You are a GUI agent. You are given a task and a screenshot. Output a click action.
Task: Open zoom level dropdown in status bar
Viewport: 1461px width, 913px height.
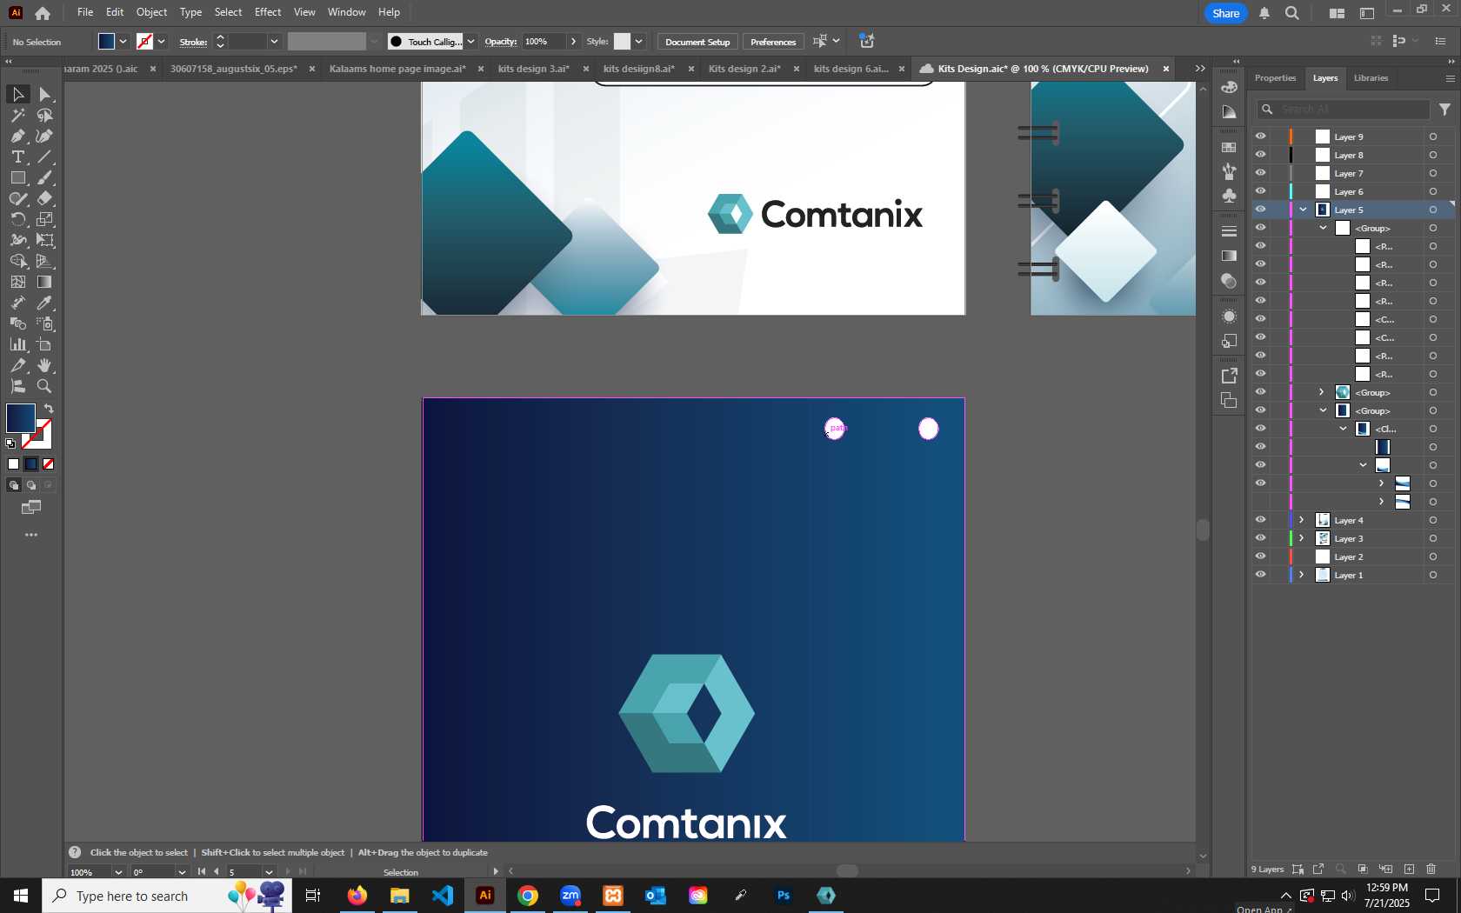point(118,872)
